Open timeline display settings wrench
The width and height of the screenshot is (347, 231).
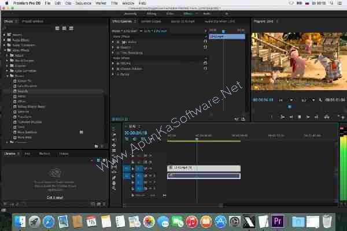(158, 139)
